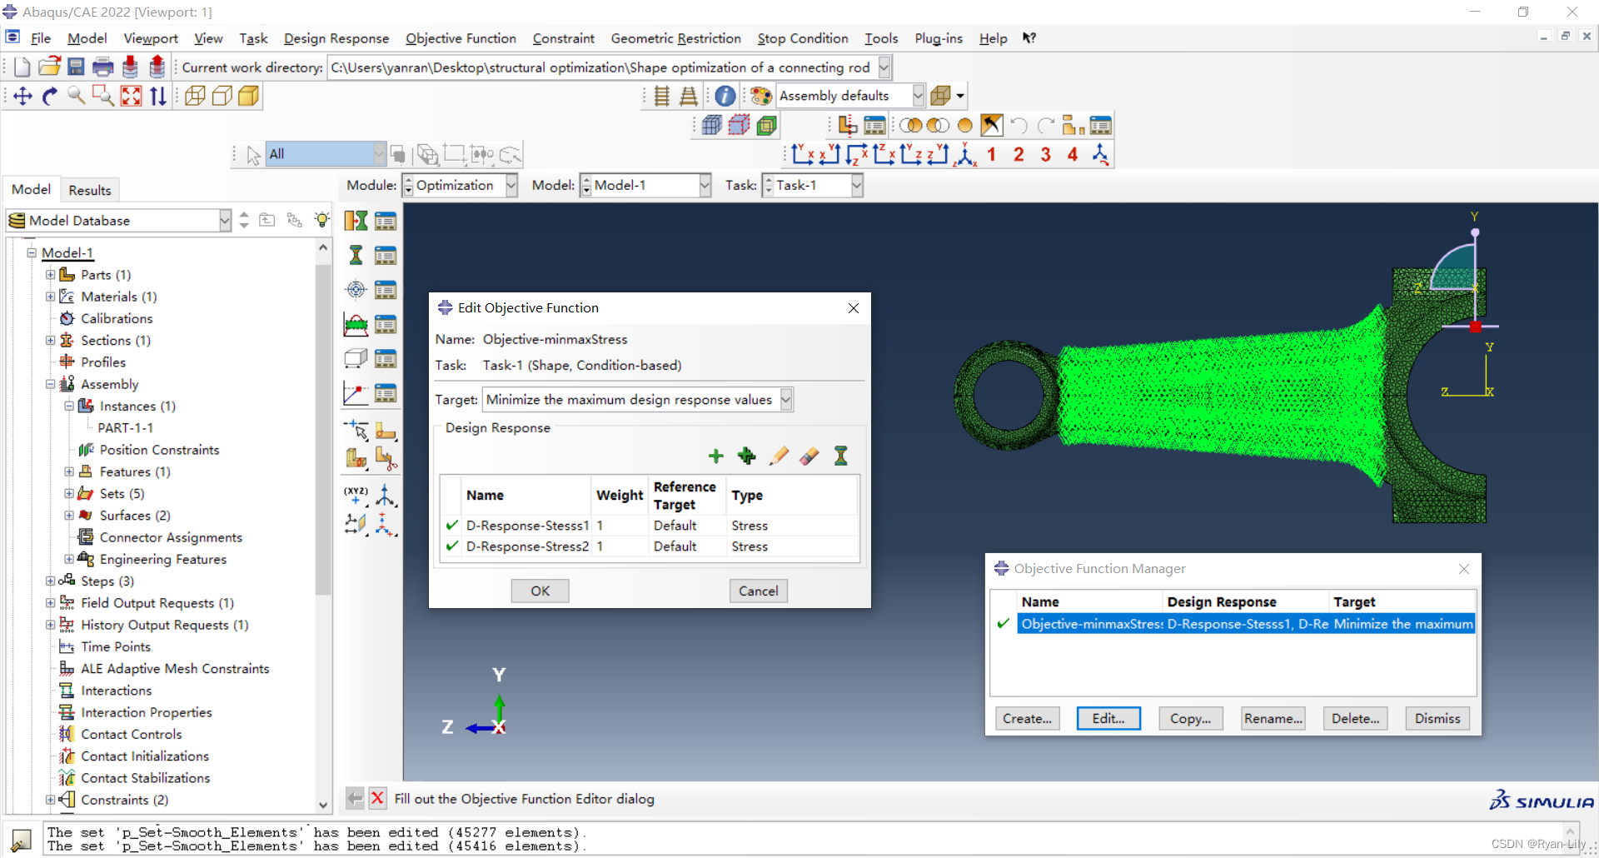Click OK in Edit Objective Function dialog
This screenshot has width=1599, height=858.
pos(540,591)
